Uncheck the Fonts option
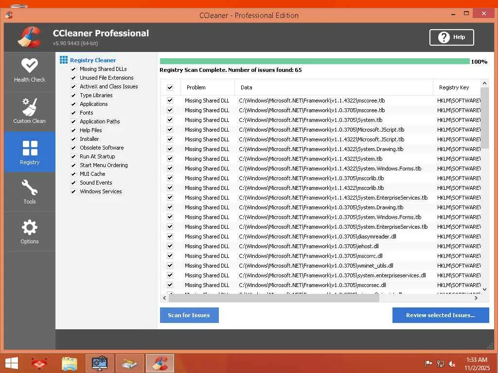This screenshot has height=373, width=498. 73,113
